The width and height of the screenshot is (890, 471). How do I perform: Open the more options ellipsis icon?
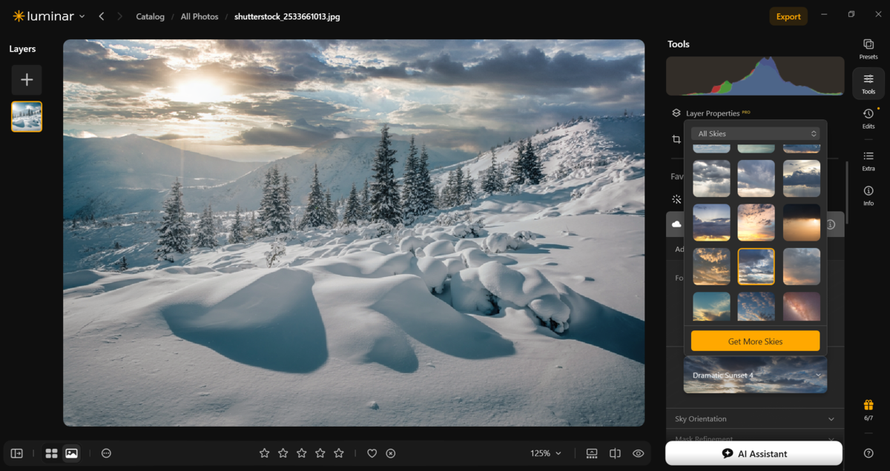tap(106, 453)
